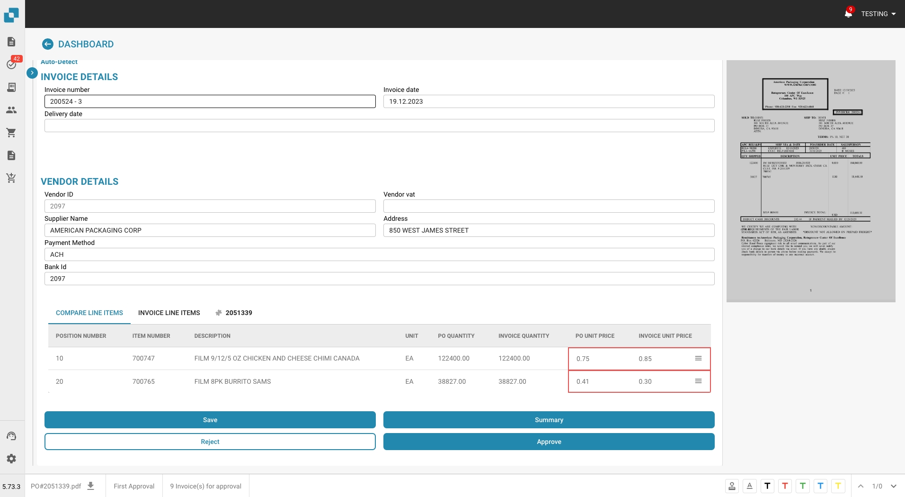Click the back arrow next to DASHBOARD
This screenshot has height=497, width=905.
click(47, 44)
